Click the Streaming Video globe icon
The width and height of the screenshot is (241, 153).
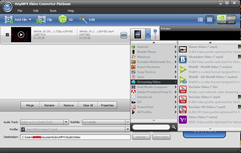coord(133,82)
